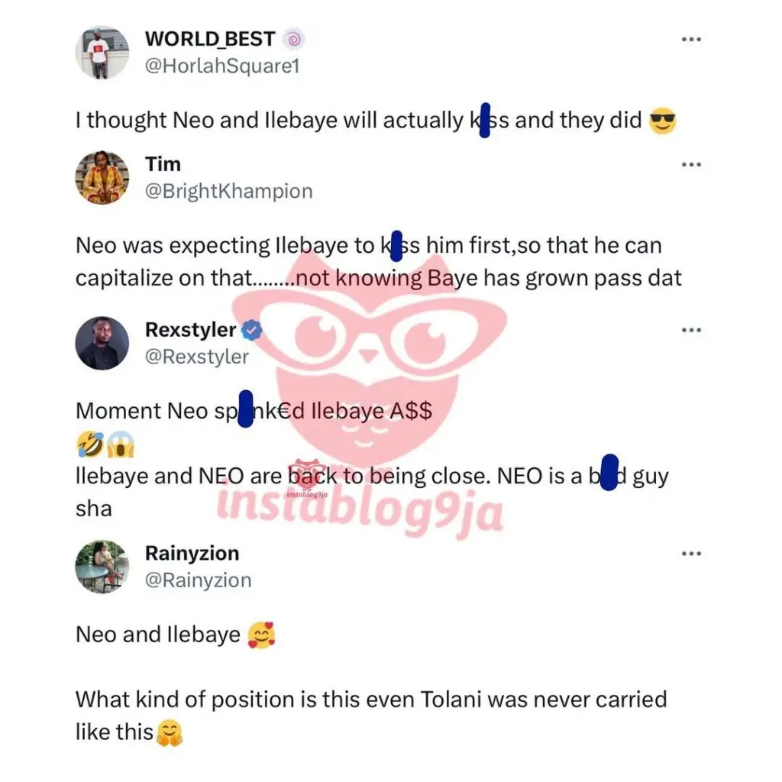Open more options on Tim's tweet

(691, 165)
